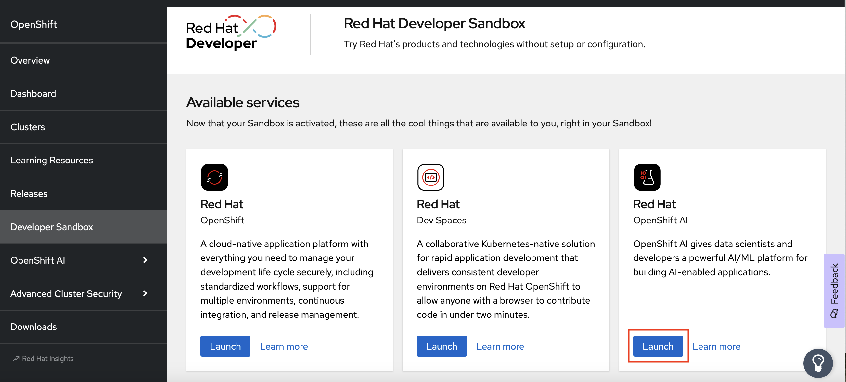846x382 pixels.
Task: Select Clusters in the sidebar
Action: pos(83,127)
